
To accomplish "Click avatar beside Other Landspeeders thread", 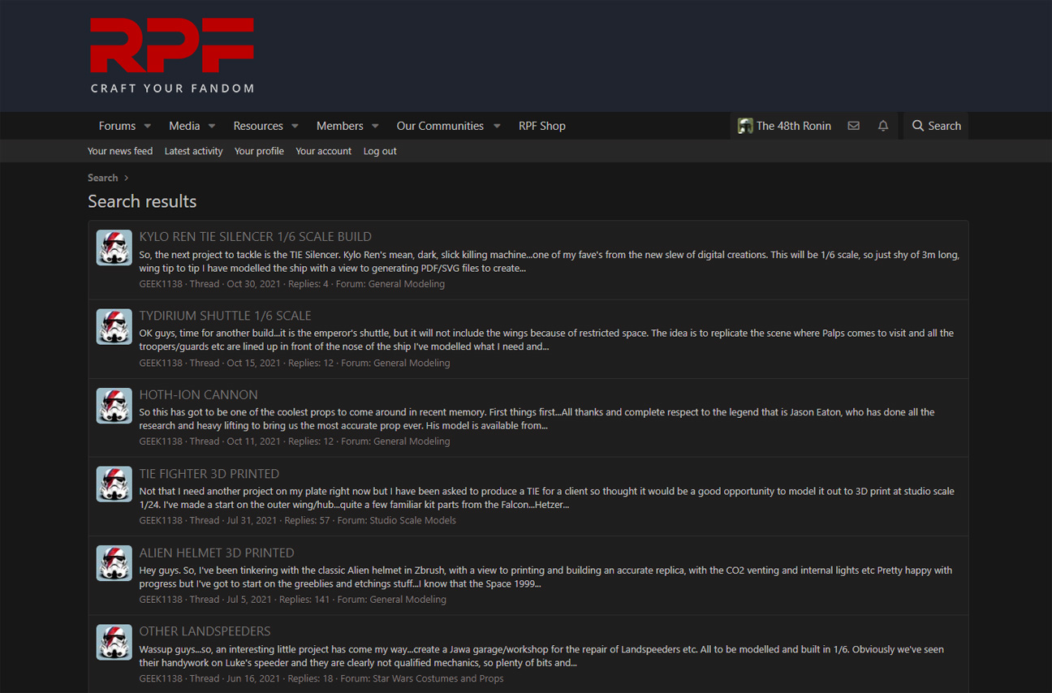I will click(114, 642).
